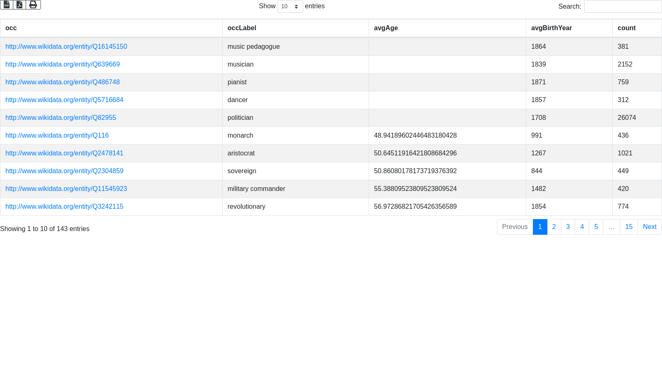The image size is (662, 372).
Task: Open the musician entity link Q639669
Action: pos(62,64)
